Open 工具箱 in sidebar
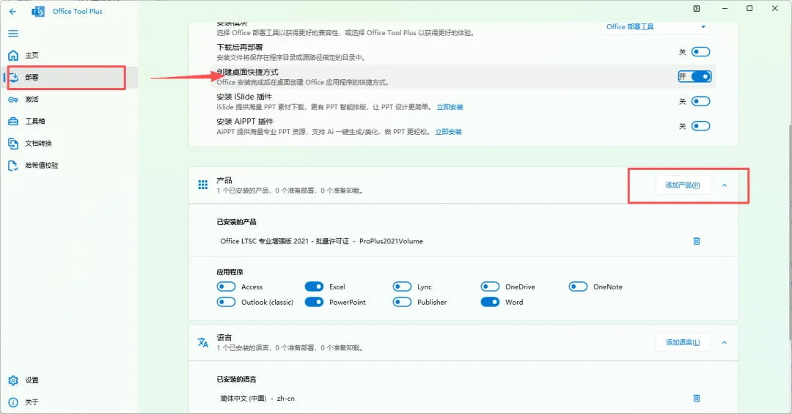Screen dimensions: 792x414 (69, 121)
